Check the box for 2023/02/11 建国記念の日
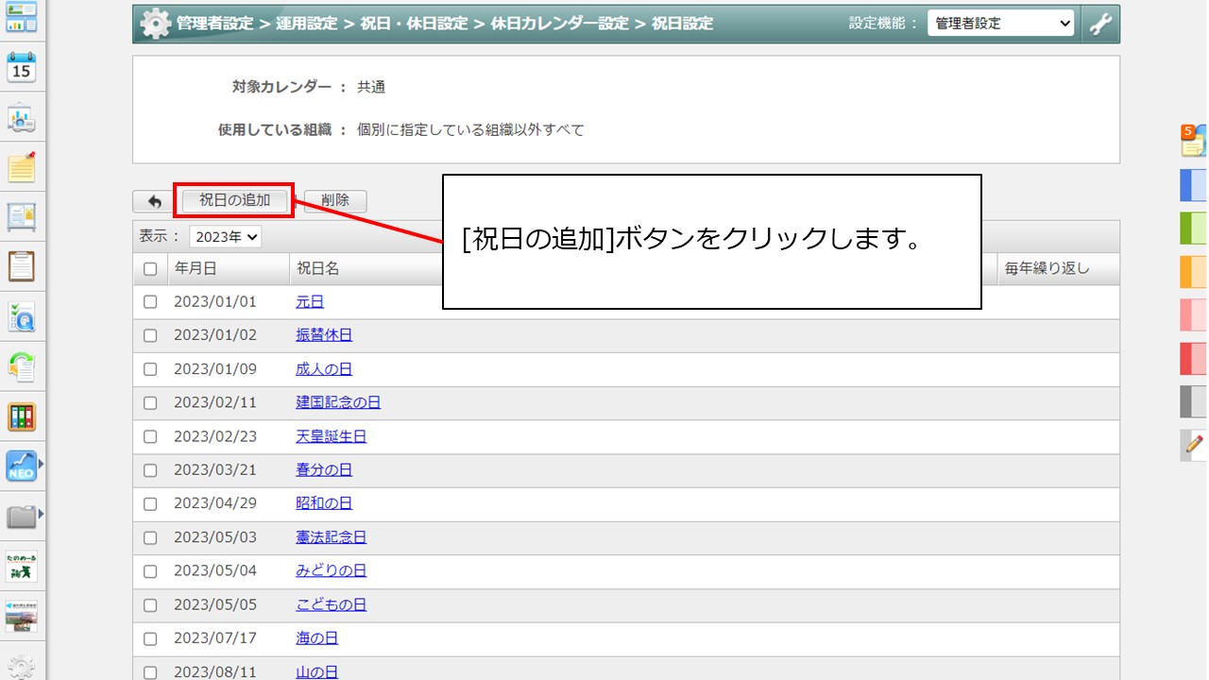 point(150,403)
